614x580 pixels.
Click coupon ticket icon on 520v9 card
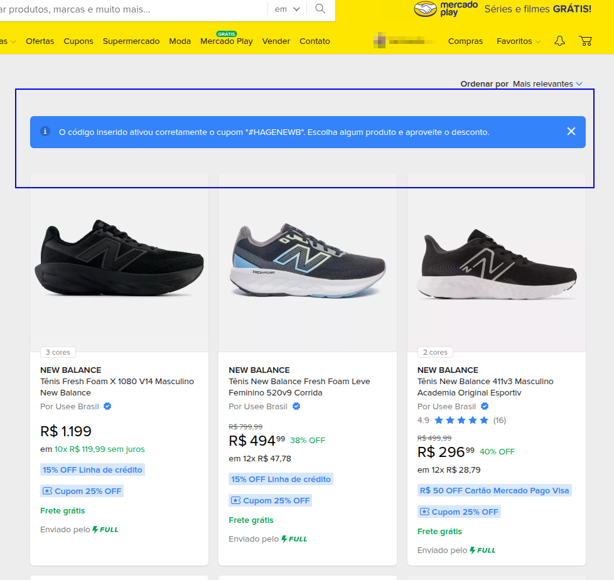pyautogui.click(x=235, y=500)
